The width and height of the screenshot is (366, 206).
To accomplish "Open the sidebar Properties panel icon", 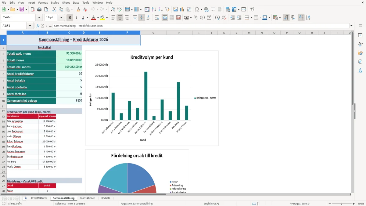I will click(360, 35).
